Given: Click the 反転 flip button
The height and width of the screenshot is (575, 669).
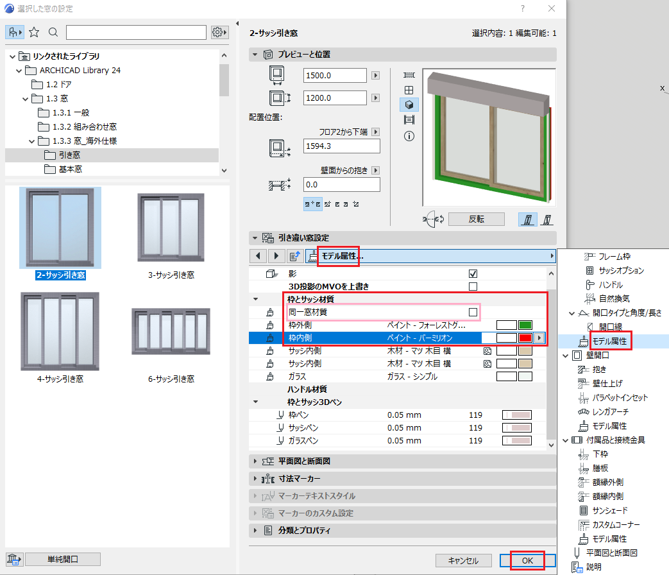Looking at the screenshot, I should [476, 219].
